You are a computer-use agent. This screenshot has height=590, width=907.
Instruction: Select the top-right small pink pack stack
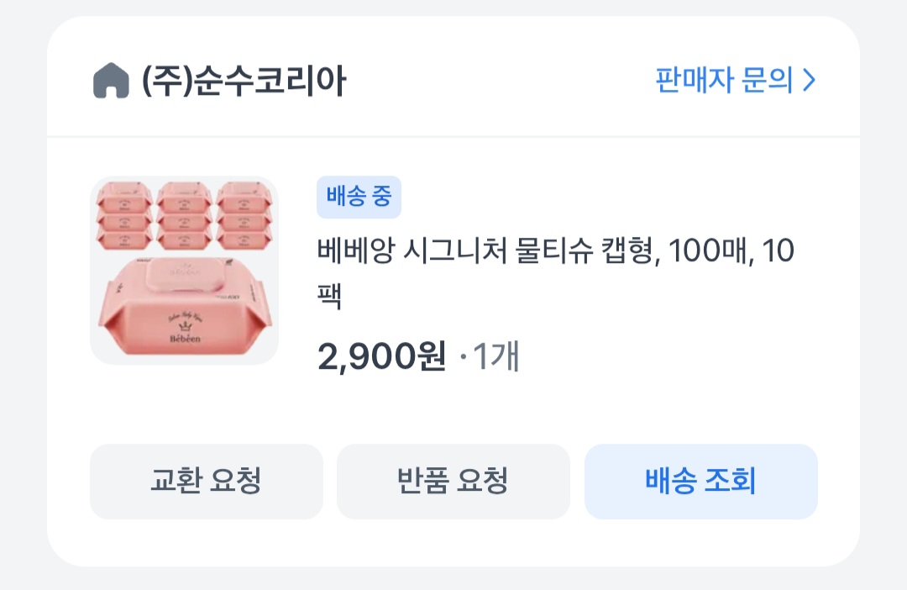pos(244,217)
